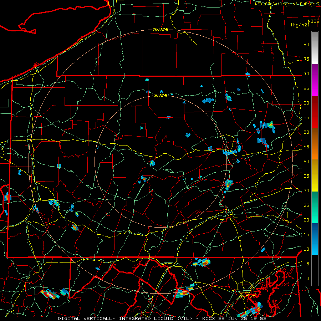Select the 45 value on the VIL scale
Screen dimensions: 321x321
306,147
